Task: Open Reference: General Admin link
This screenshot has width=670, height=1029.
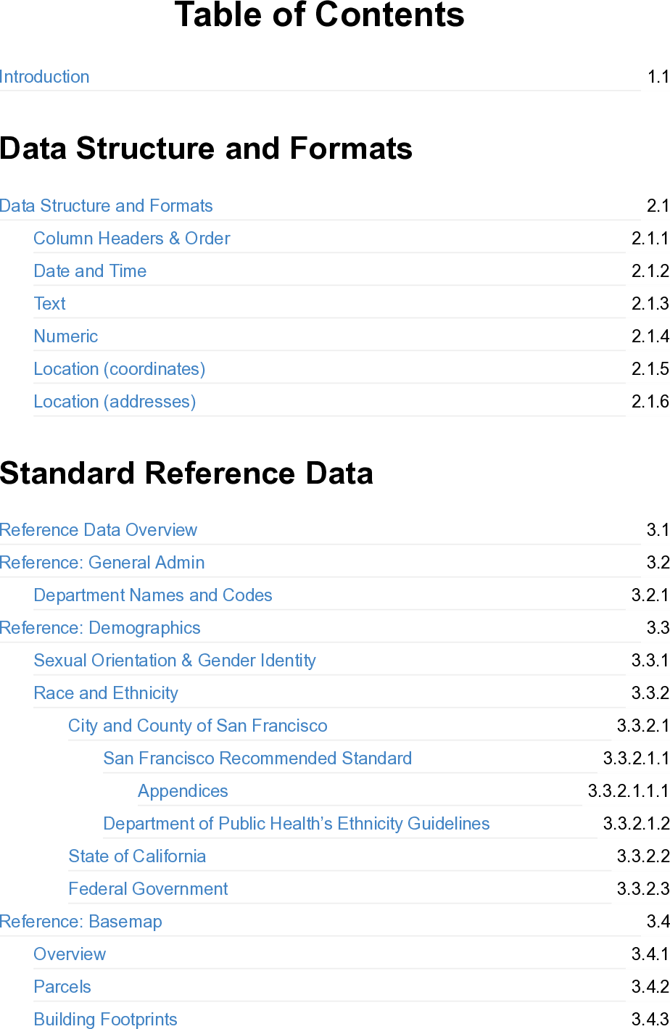Action: pyautogui.click(x=102, y=563)
